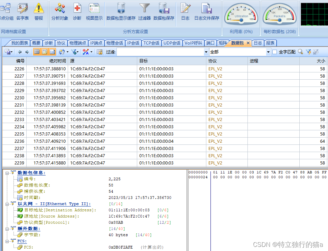Switch to the TCP会话 tab
The height and width of the screenshot is (251, 328).
click(151, 43)
